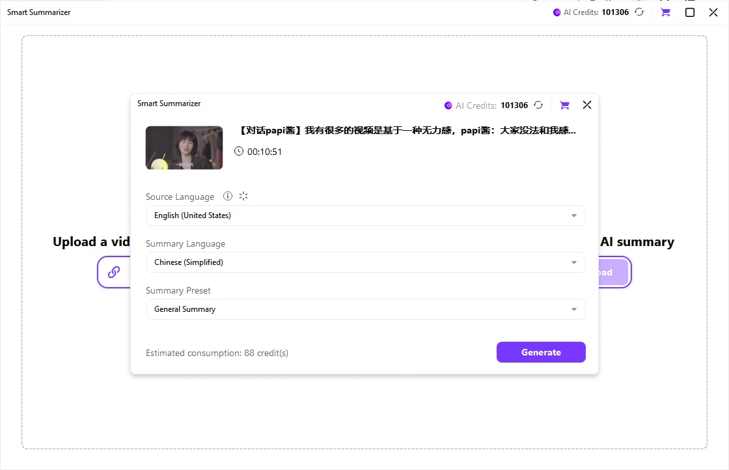Open the shopping cart in the dialog
This screenshot has width=729, height=470.
[564, 105]
